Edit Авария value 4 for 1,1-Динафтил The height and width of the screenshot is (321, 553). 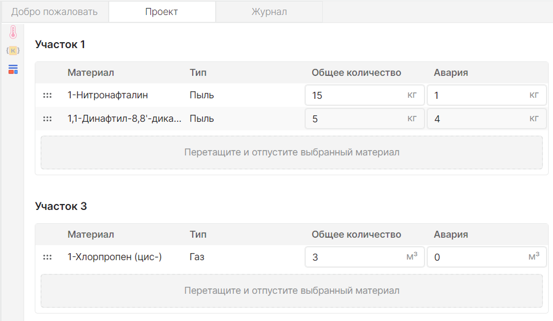click(487, 119)
